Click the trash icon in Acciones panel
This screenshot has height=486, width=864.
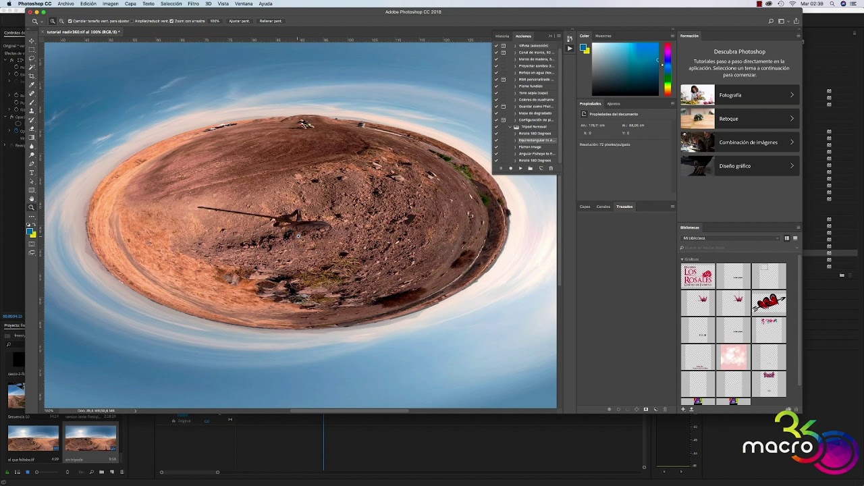click(x=551, y=168)
